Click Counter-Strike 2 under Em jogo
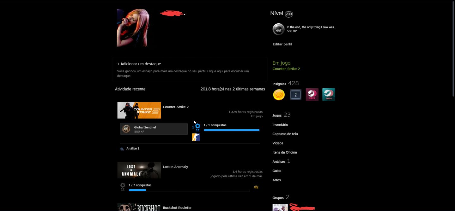Viewport: 455px width, 211px height. click(x=286, y=69)
